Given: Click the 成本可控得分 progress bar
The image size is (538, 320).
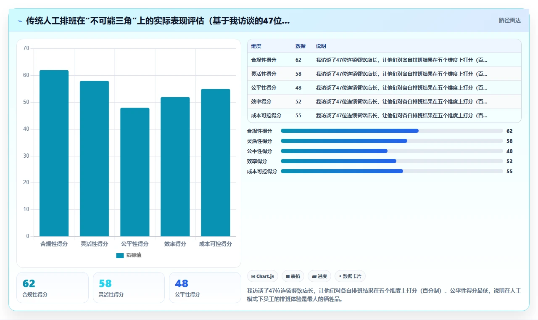Looking at the screenshot, I should [x=392, y=171].
